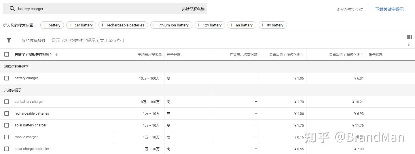Open the filter funnel icon
Image resolution: width=415 pixels, height=154 pixels.
(x=9, y=40)
